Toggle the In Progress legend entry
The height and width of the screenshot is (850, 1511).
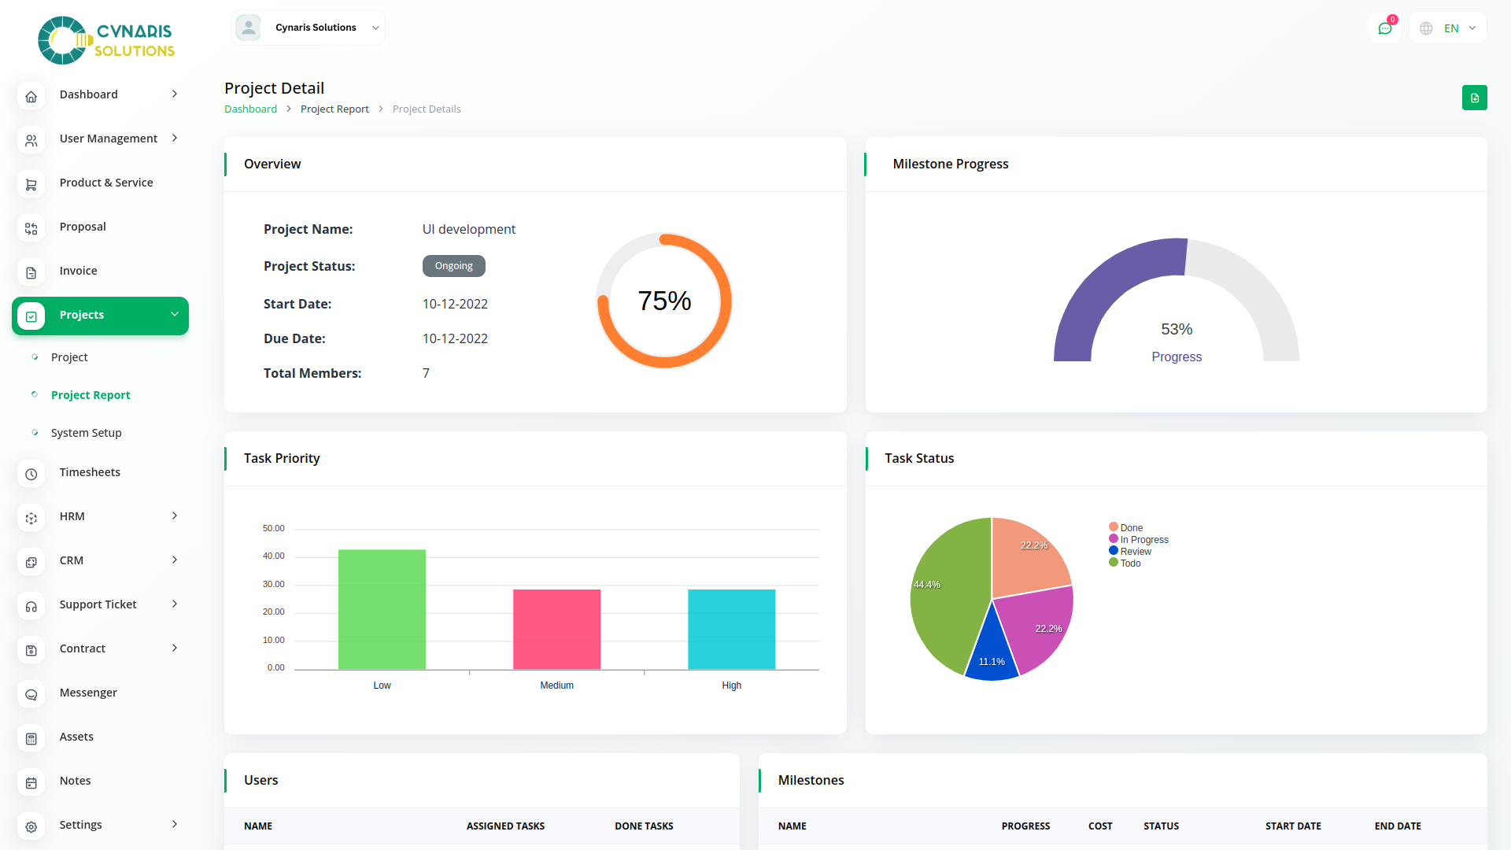point(1143,540)
